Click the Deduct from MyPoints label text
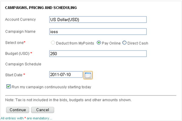Image resolution: width=182 pixels, height=121 pixels. (75, 43)
